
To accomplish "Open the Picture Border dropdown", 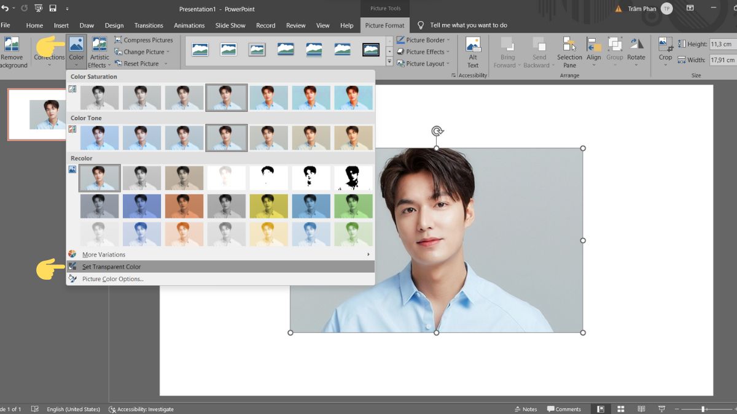I will click(x=424, y=40).
